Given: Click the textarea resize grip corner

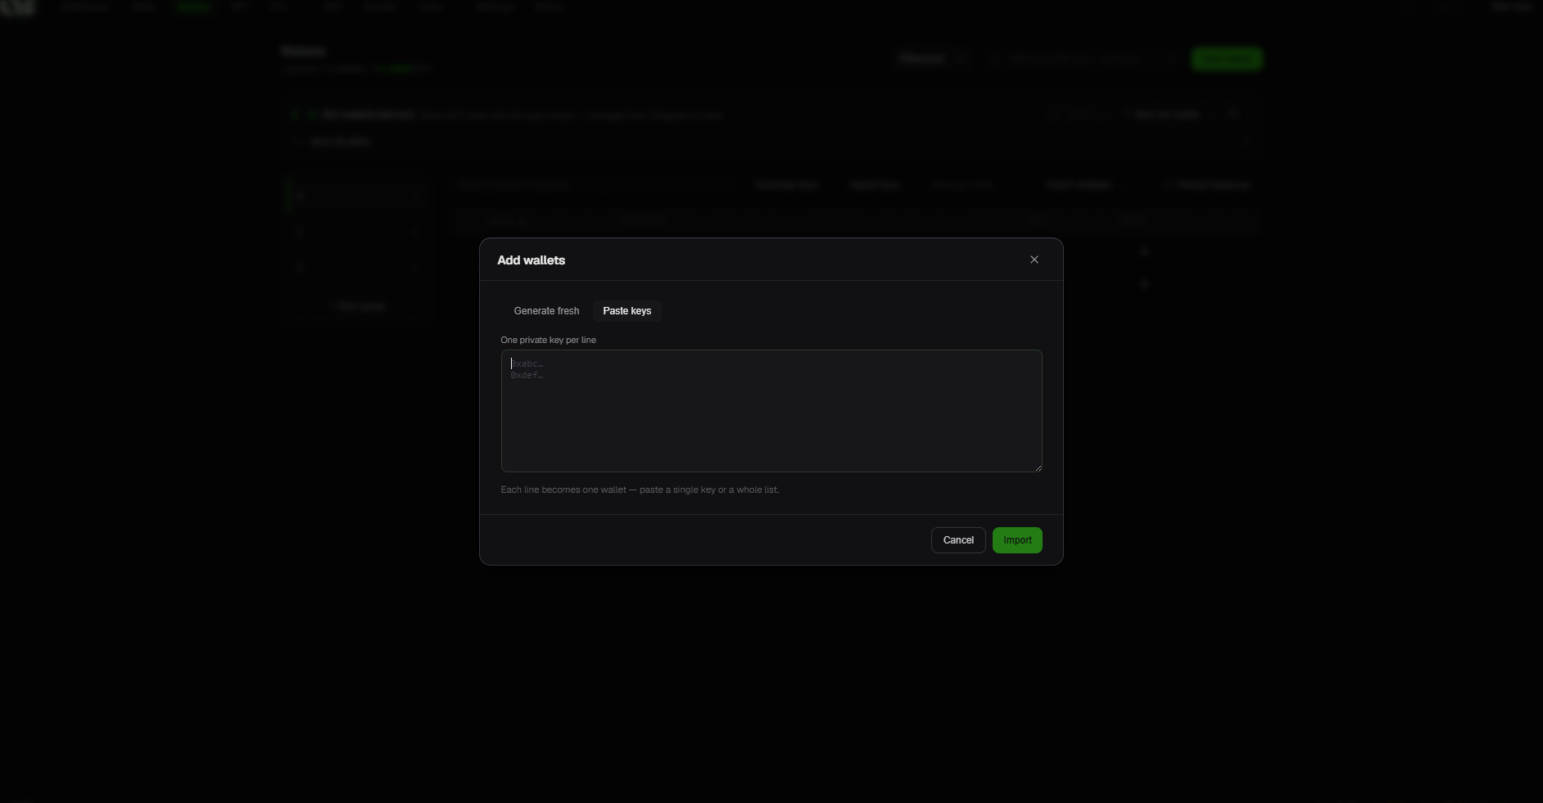Looking at the screenshot, I should pos(1038,467).
